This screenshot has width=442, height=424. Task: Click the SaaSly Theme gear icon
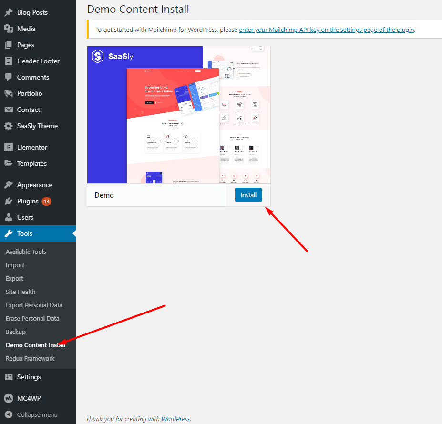coord(9,126)
